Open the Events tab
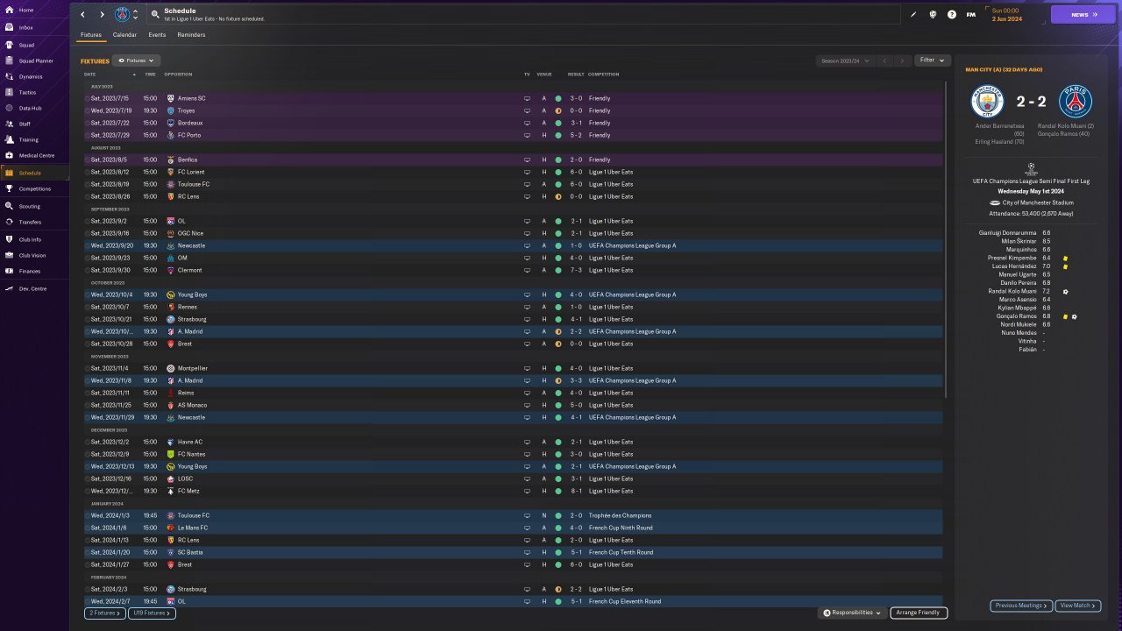This screenshot has height=631, width=1122. pos(157,35)
